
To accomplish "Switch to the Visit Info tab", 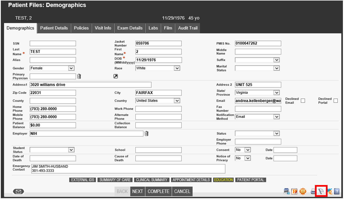I will 103,28.
